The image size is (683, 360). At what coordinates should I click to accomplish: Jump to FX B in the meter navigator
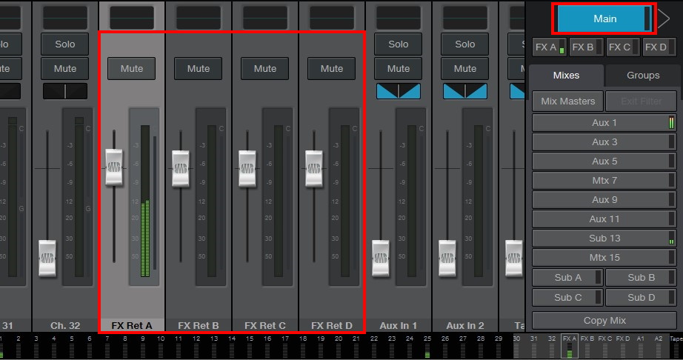pos(587,346)
